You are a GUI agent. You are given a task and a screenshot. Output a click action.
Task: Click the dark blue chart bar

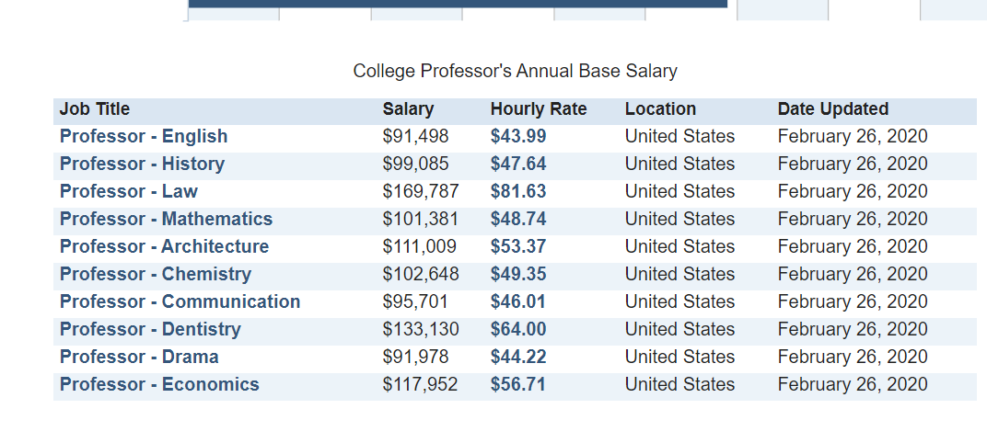pyautogui.click(x=458, y=4)
